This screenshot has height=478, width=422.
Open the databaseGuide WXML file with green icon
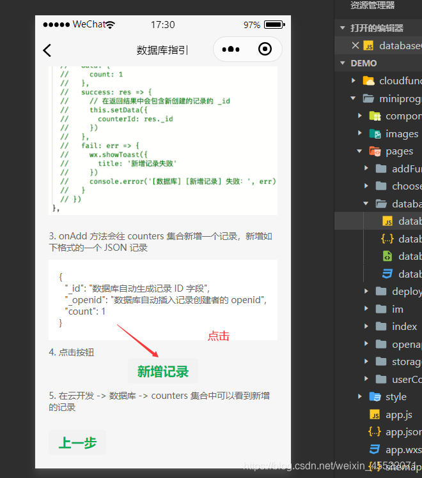(387, 256)
